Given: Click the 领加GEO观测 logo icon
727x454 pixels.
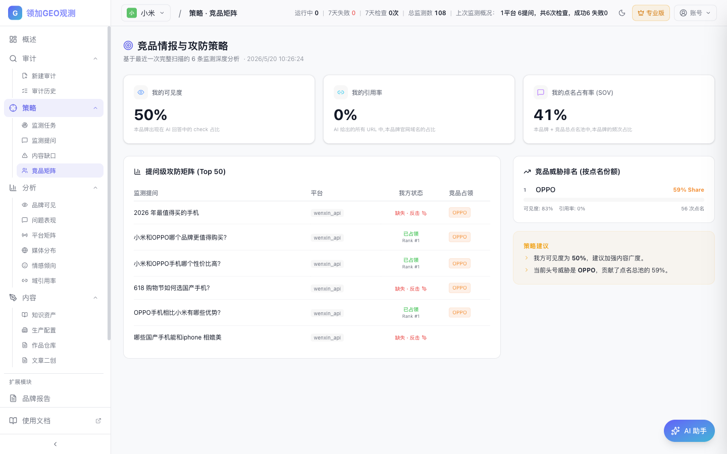Looking at the screenshot, I should (15, 13).
